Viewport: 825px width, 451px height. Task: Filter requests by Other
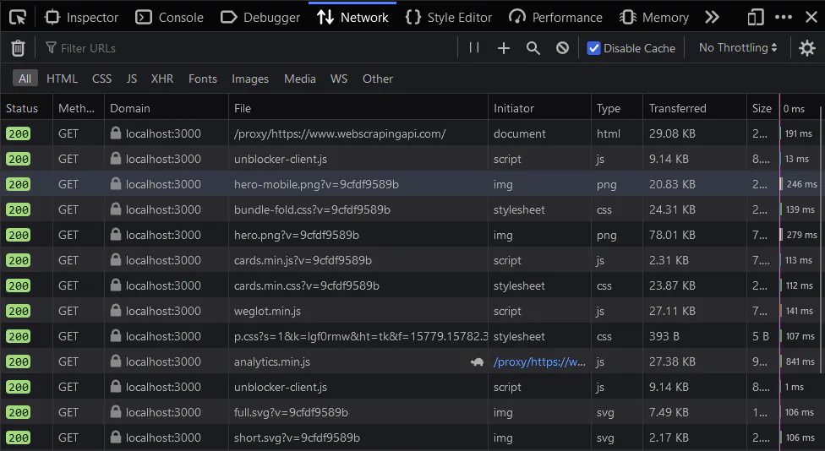point(377,79)
